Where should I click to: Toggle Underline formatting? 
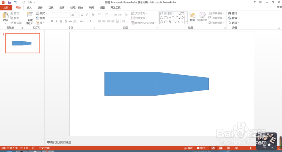coord(61,21)
